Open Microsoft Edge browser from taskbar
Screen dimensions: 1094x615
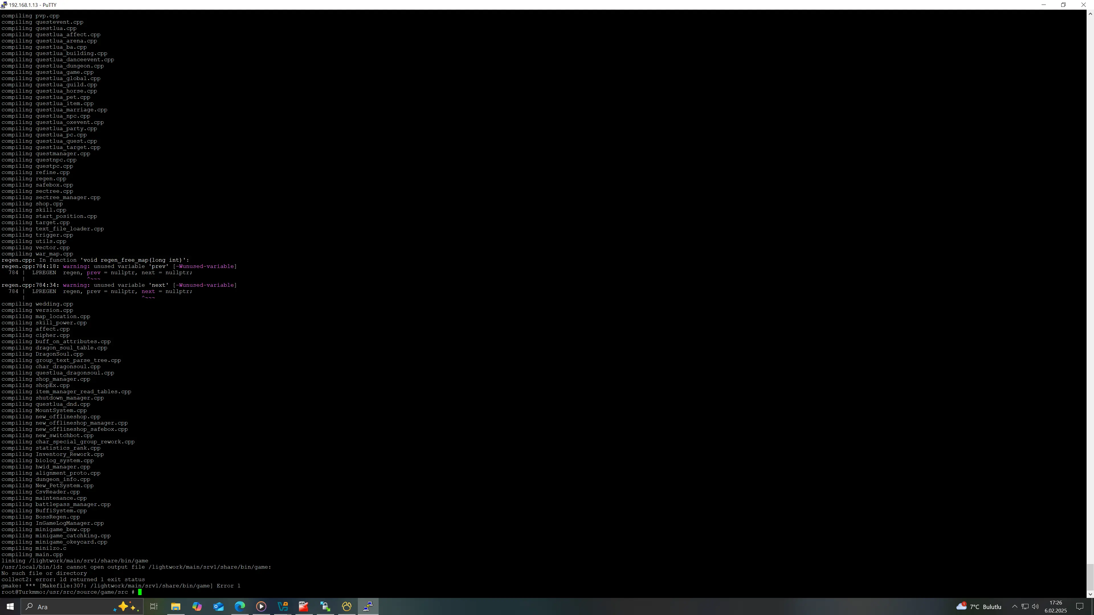click(x=240, y=606)
